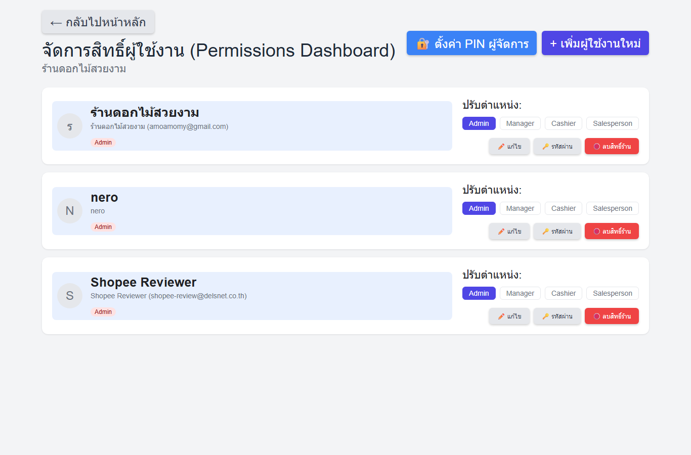Click the Permissions Dashboard page title

[219, 50]
